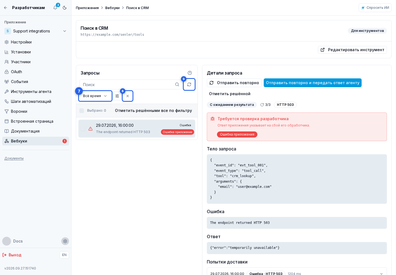
Task: Click the Ошибка приложения badge in the alert
Action: [237, 134]
